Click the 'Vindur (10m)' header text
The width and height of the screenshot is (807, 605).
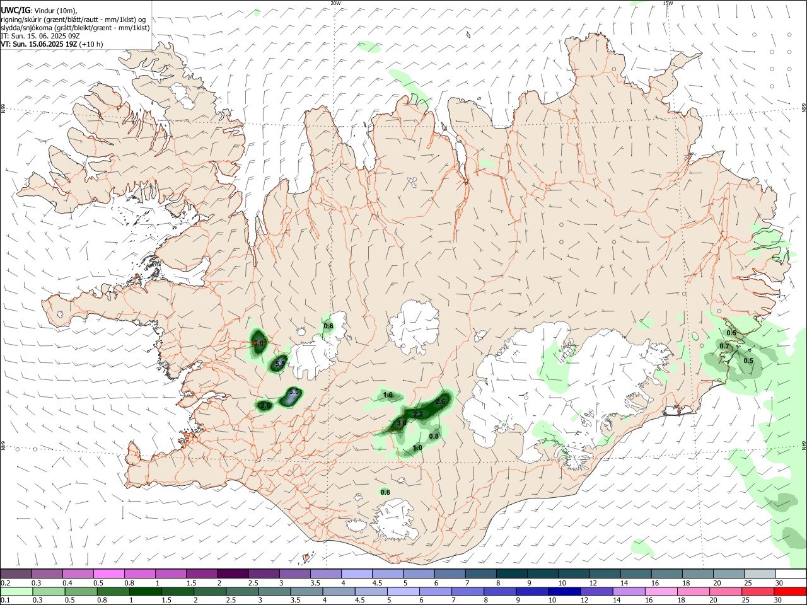55,10
